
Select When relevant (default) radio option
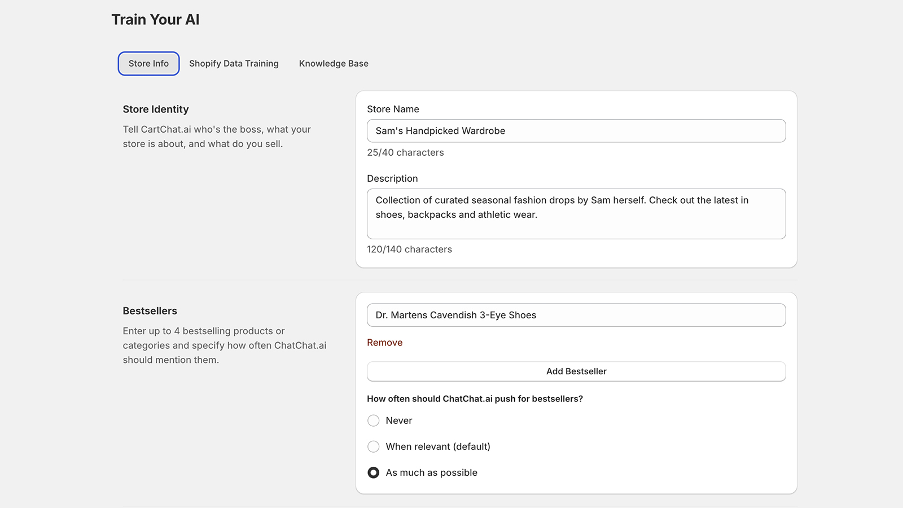[374, 446]
